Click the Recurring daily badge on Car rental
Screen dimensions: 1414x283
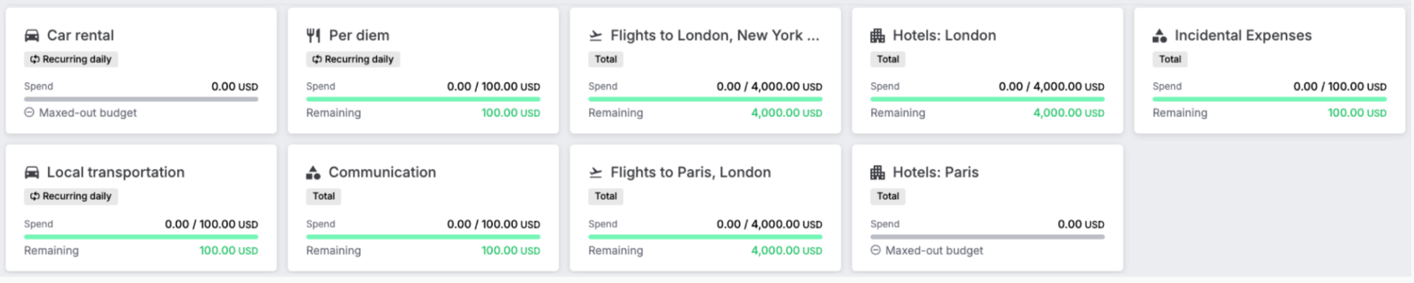click(70, 59)
